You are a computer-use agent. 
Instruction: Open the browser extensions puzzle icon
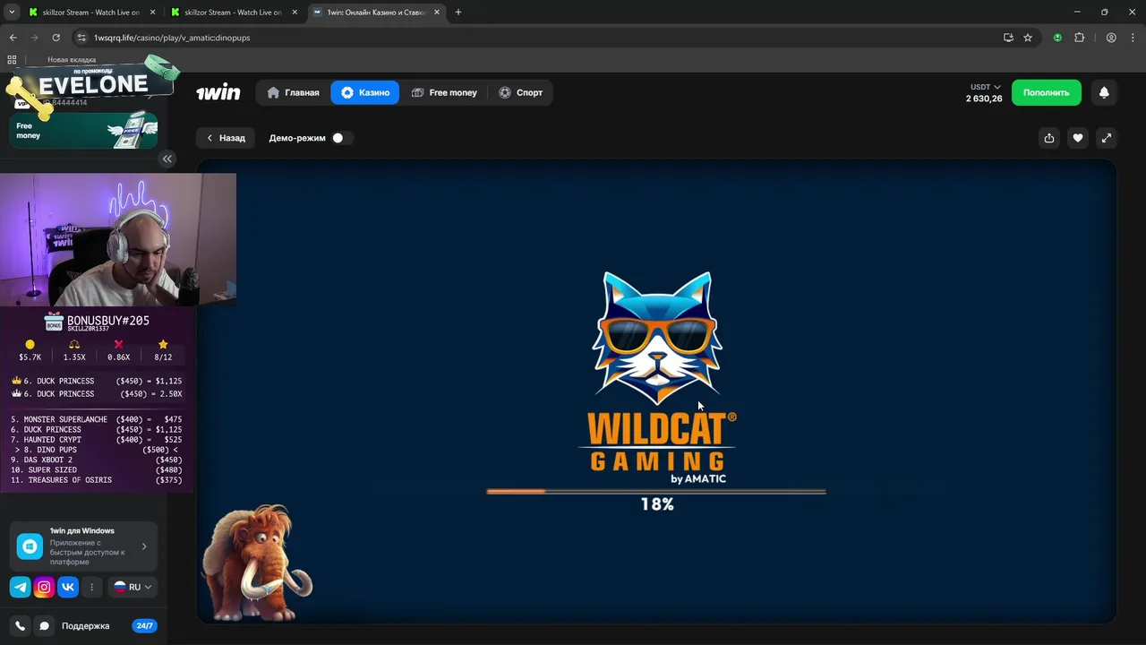(x=1079, y=38)
